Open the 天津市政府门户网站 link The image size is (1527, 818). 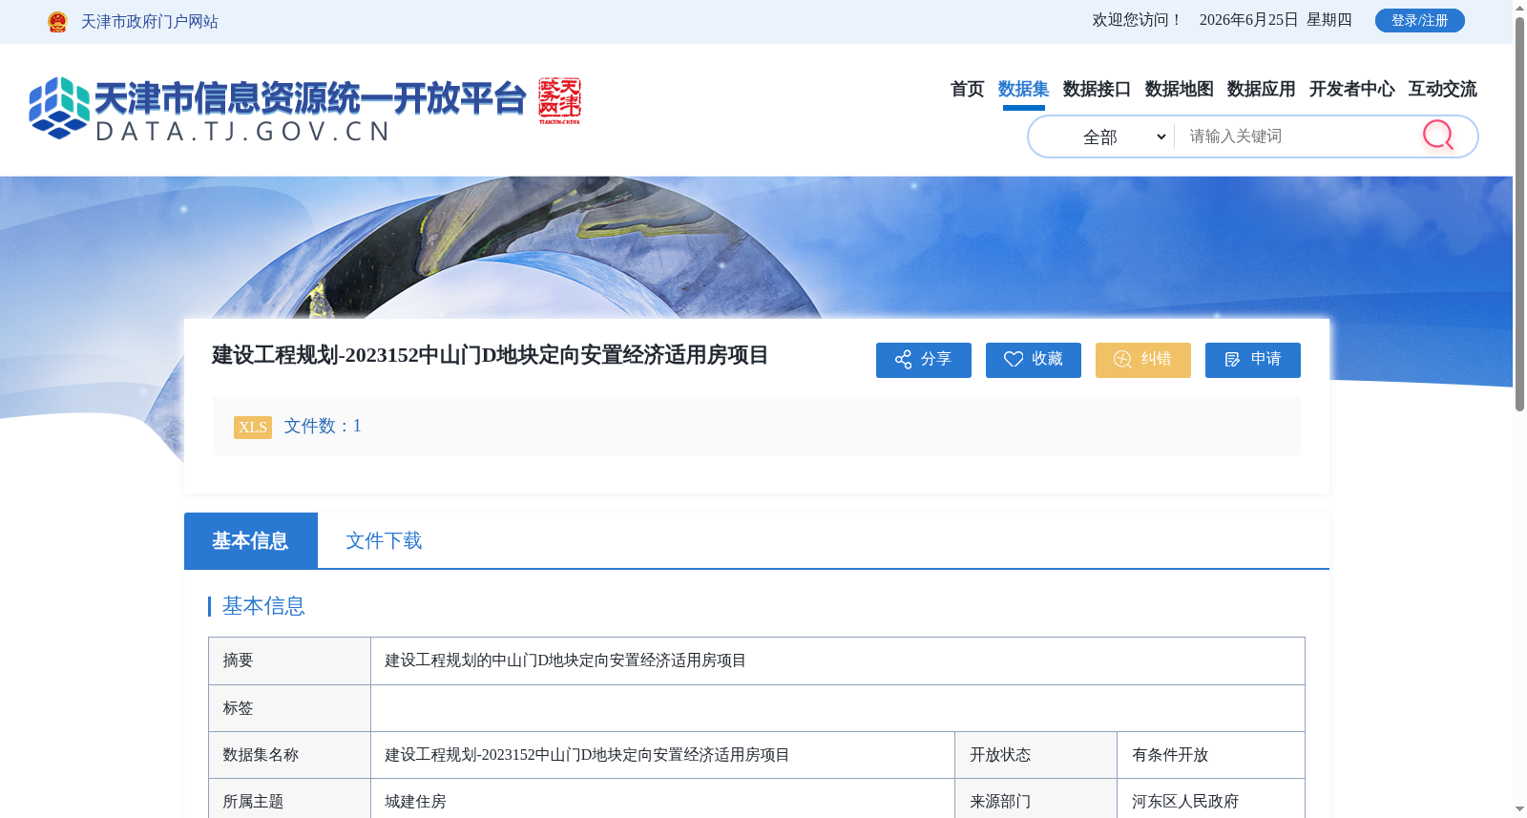pos(150,21)
